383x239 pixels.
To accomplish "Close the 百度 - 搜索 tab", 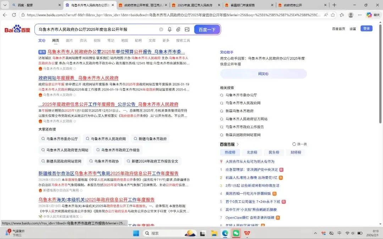I will point(60,5).
